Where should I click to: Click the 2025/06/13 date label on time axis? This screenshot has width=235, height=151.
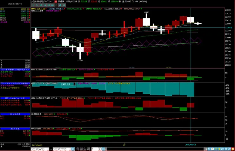click(37, 145)
